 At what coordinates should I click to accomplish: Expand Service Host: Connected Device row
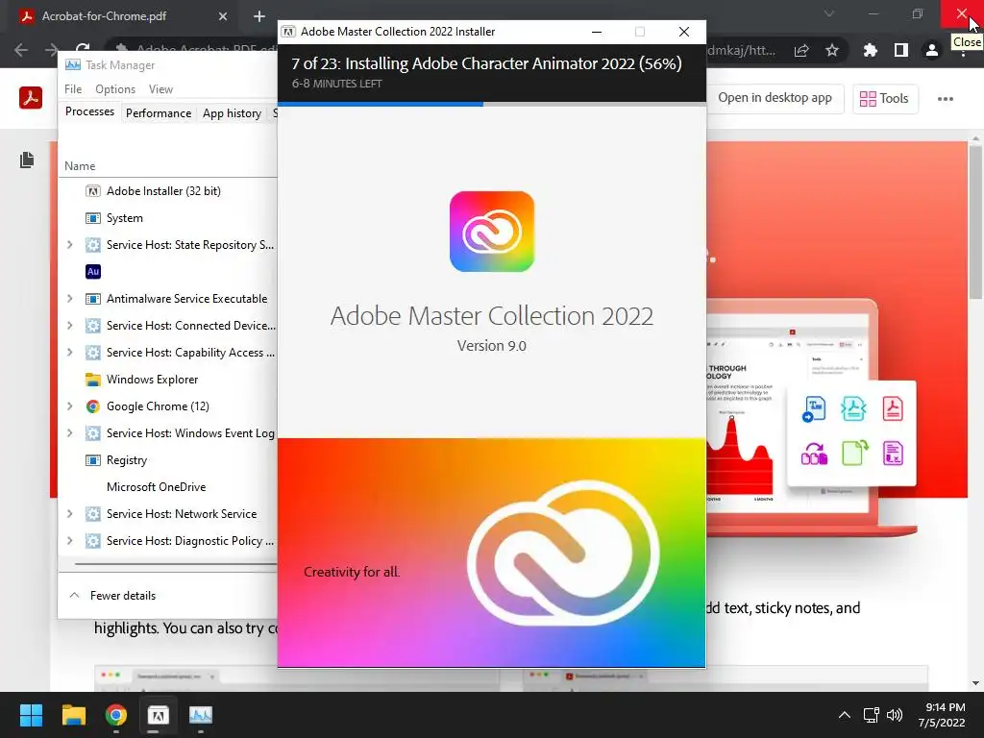coord(69,326)
